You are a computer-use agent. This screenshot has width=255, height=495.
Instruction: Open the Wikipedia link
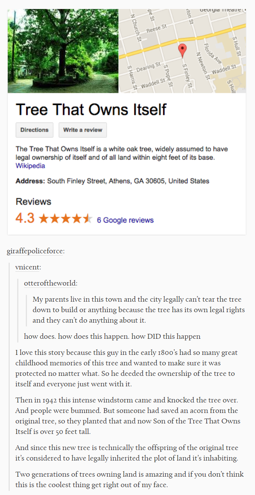click(30, 166)
